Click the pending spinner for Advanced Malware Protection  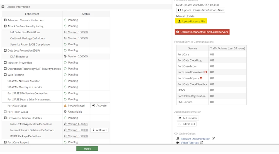point(65,20)
